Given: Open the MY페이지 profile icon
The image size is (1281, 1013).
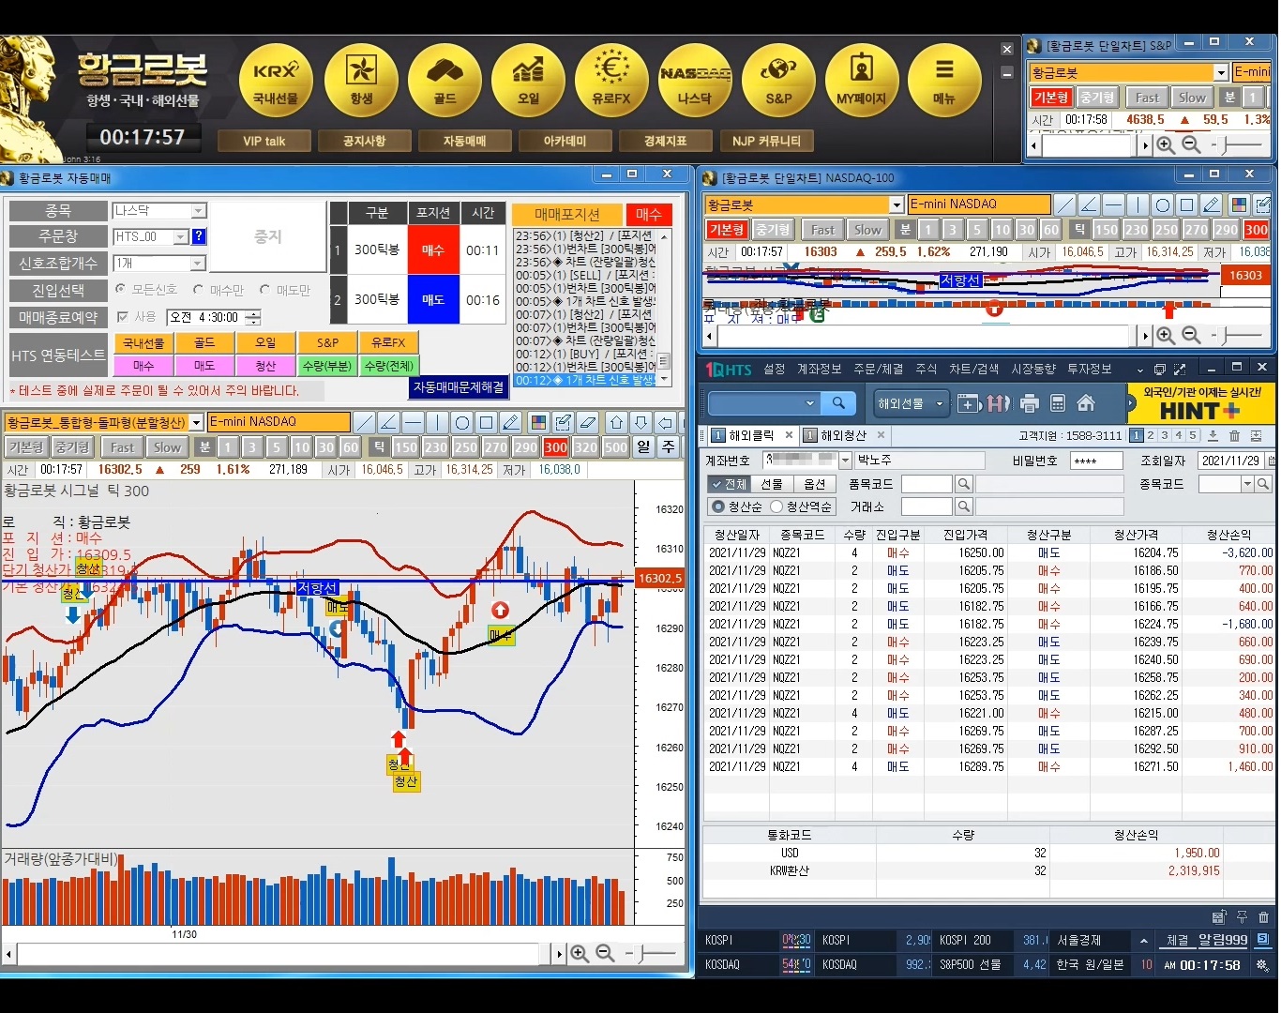Looking at the screenshot, I should coord(862,82).
